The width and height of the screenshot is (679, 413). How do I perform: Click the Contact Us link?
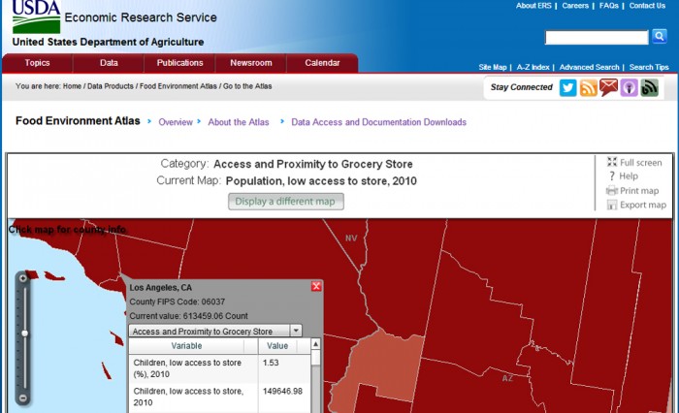point(647,6)
